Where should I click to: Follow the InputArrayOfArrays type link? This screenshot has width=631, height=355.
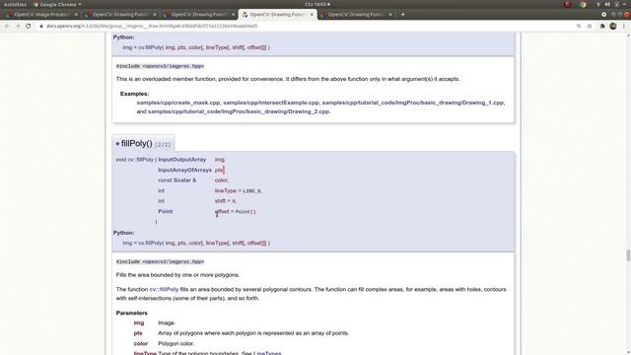pos(184,171)
